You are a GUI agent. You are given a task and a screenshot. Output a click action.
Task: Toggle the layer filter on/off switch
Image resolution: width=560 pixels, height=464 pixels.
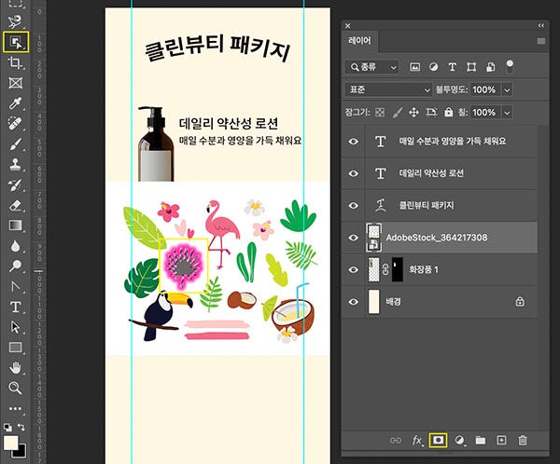click(510, 66)
